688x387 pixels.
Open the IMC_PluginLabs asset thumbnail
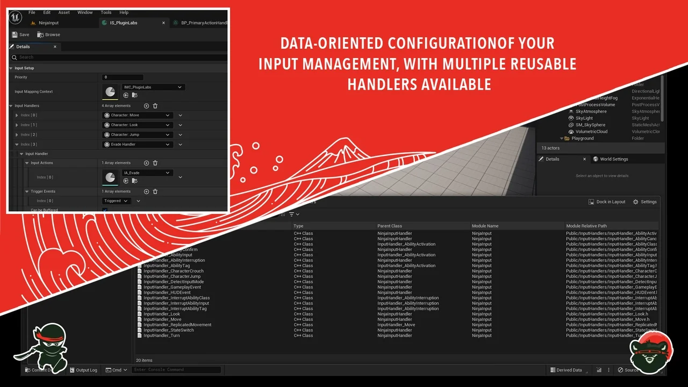(x=111, y=91)
